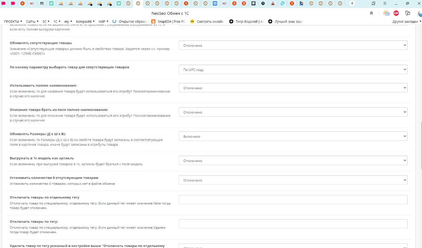Click the label Описание товара брать из поля
This screenshot has height=248, width=422.
[x=59, y=110]
